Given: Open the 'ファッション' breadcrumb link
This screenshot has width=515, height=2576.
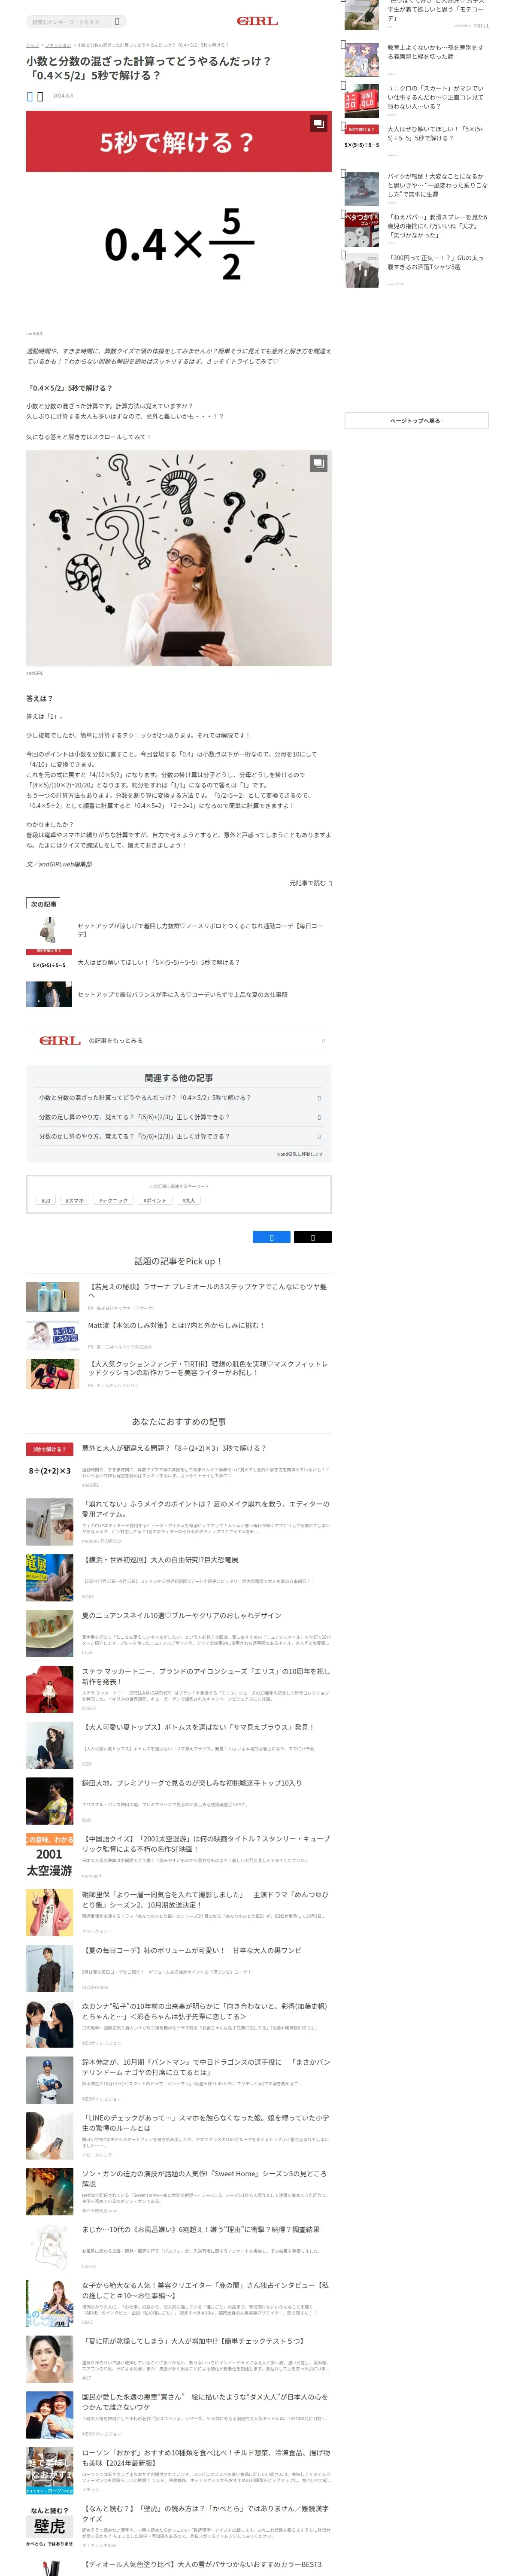Looking at the screenshot, I should click(58, 45).
